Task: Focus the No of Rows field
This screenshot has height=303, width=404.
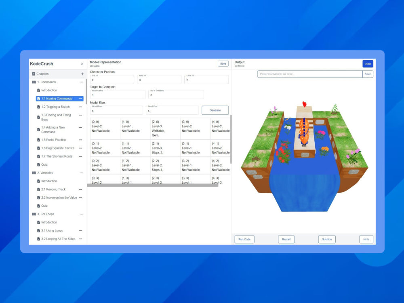Action: click(116, 110)
